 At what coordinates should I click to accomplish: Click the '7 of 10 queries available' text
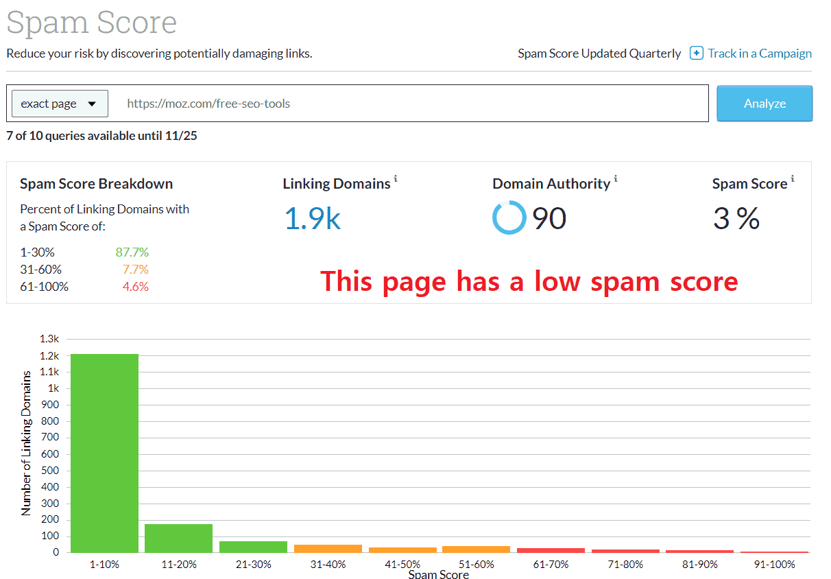[x=101, y=135]
